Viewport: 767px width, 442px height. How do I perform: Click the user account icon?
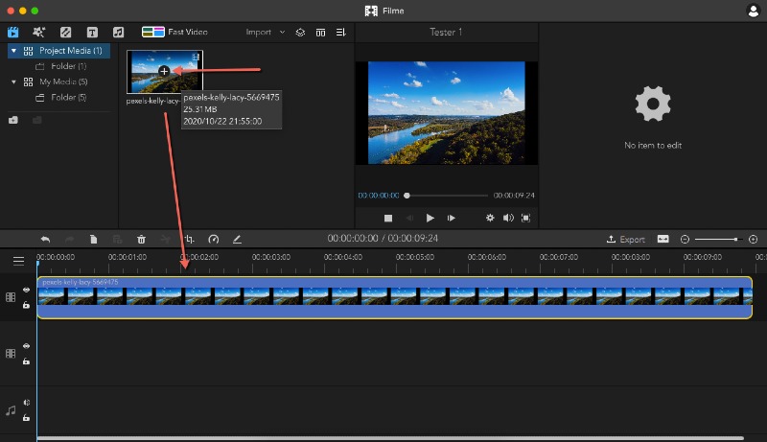(x=754, y=11)
